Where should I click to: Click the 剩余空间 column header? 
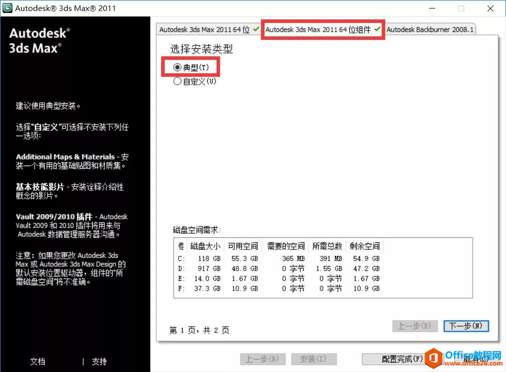click(x=365, y=246)
